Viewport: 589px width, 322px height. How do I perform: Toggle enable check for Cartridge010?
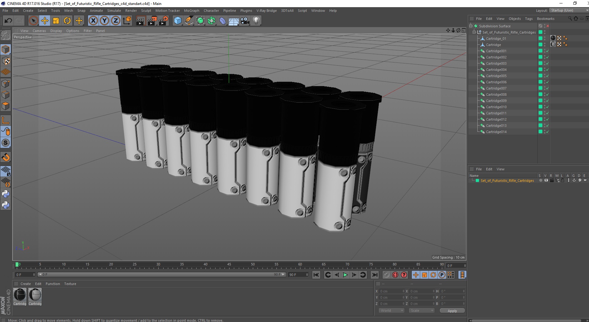point(548,107)
